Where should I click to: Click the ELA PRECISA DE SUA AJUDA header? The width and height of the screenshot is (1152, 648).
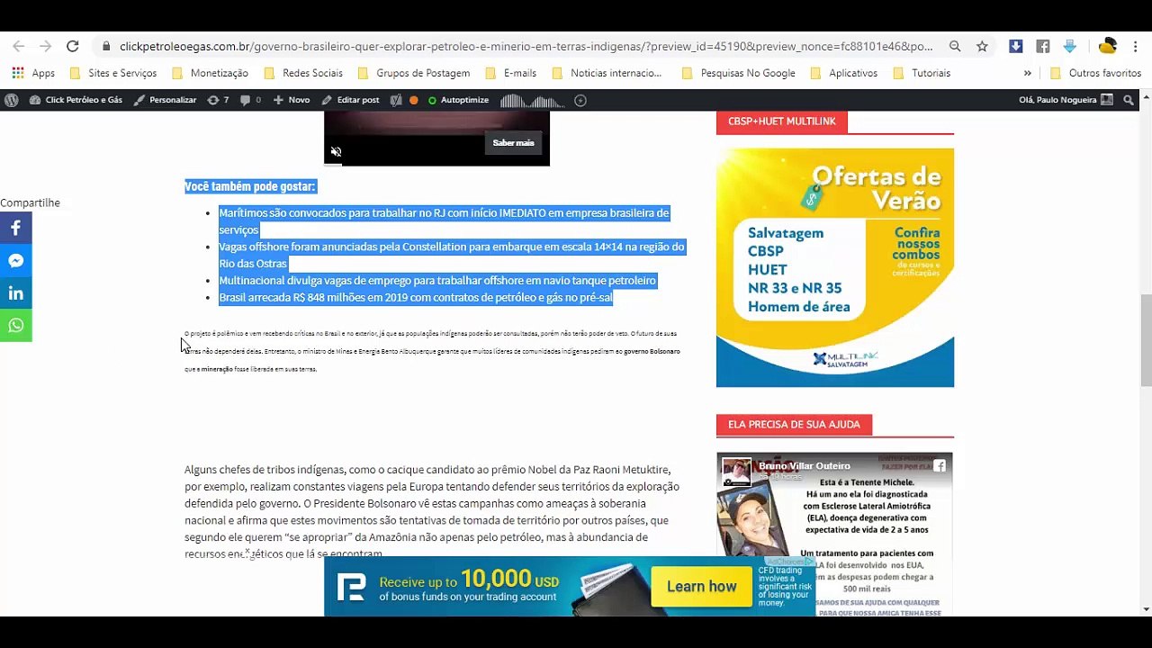[794, 424]
